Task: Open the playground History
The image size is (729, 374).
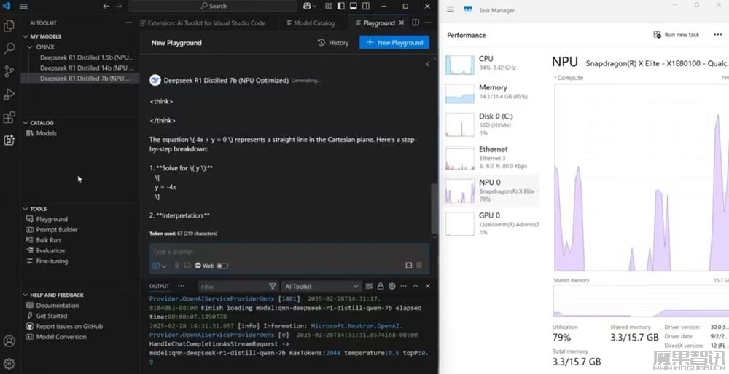Action: pyautogui.click(x=333, y=43)
